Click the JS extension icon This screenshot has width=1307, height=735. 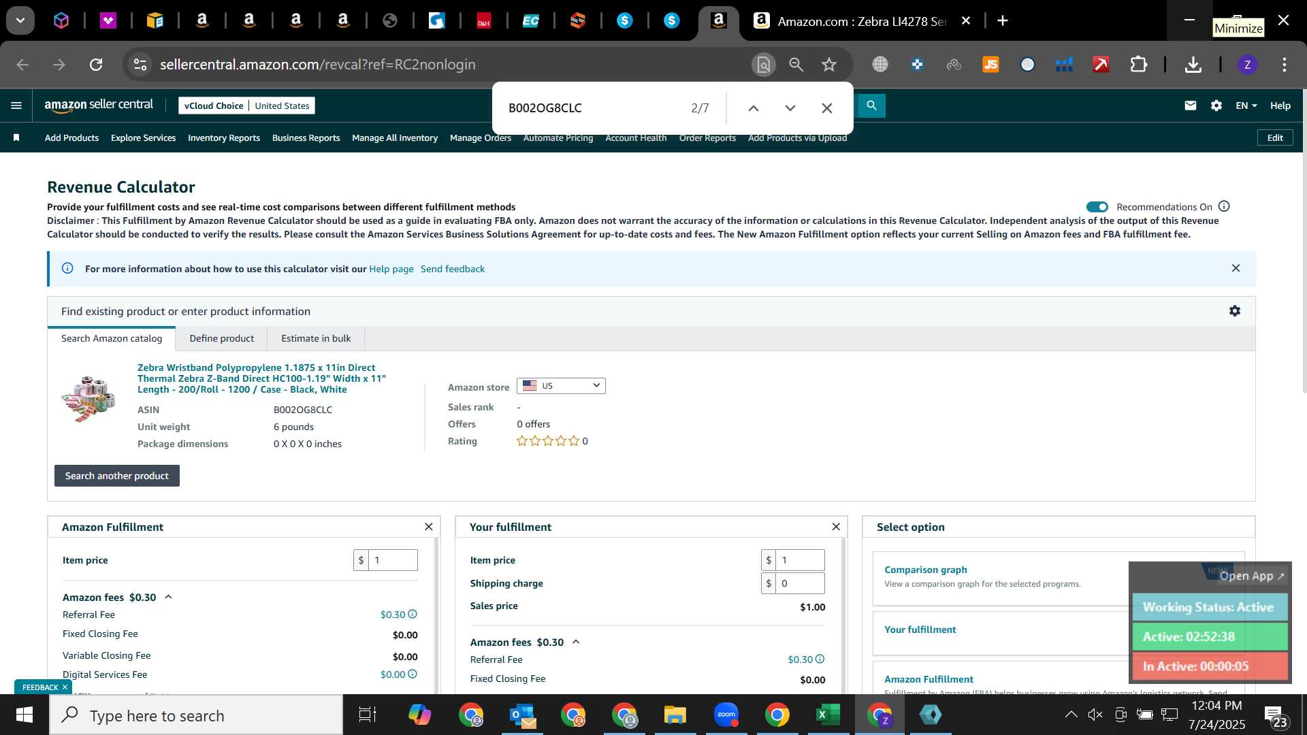tap(990, 65)
